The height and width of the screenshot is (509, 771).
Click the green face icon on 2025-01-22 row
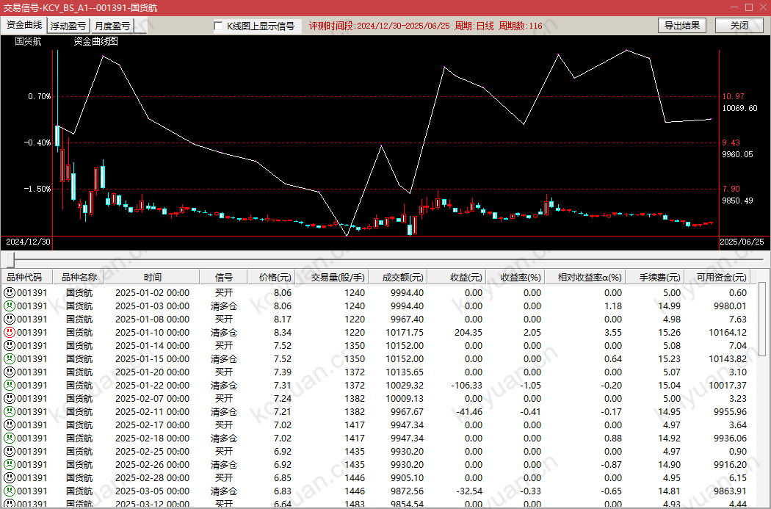point(10,386)
